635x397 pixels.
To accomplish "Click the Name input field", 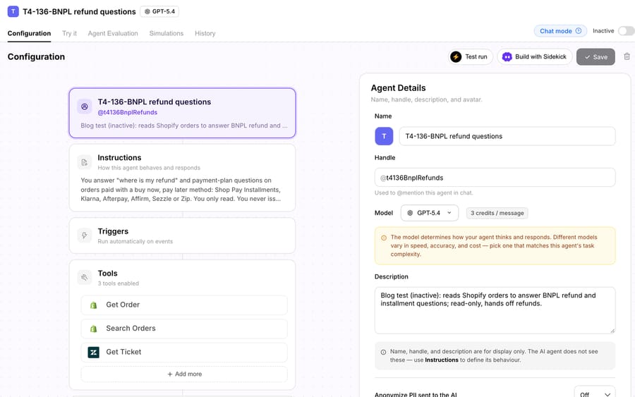I will coord(507,136).
